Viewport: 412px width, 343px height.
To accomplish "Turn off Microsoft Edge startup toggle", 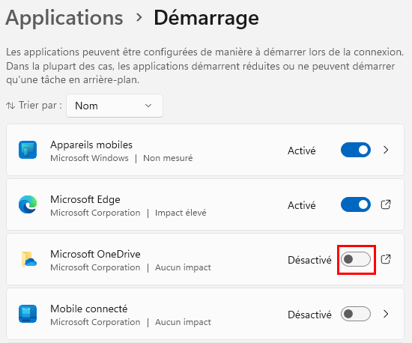I will pyautogui.click(x=356, y=204).
